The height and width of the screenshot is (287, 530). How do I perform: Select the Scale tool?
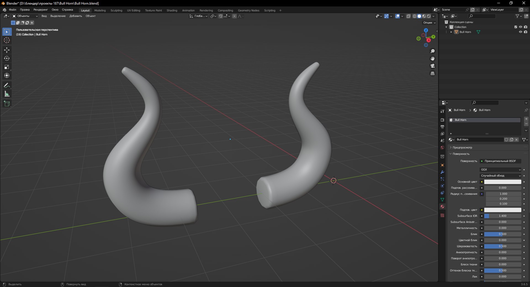(x=7, y=67)
